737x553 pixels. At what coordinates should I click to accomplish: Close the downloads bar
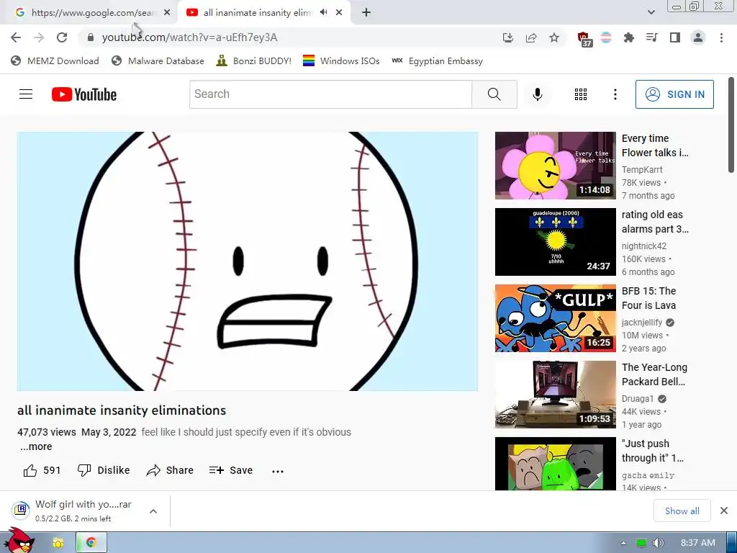tap(724, 511)
